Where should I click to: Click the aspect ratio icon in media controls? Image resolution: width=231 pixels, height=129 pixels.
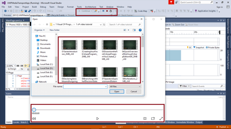[x=145, y=118]
